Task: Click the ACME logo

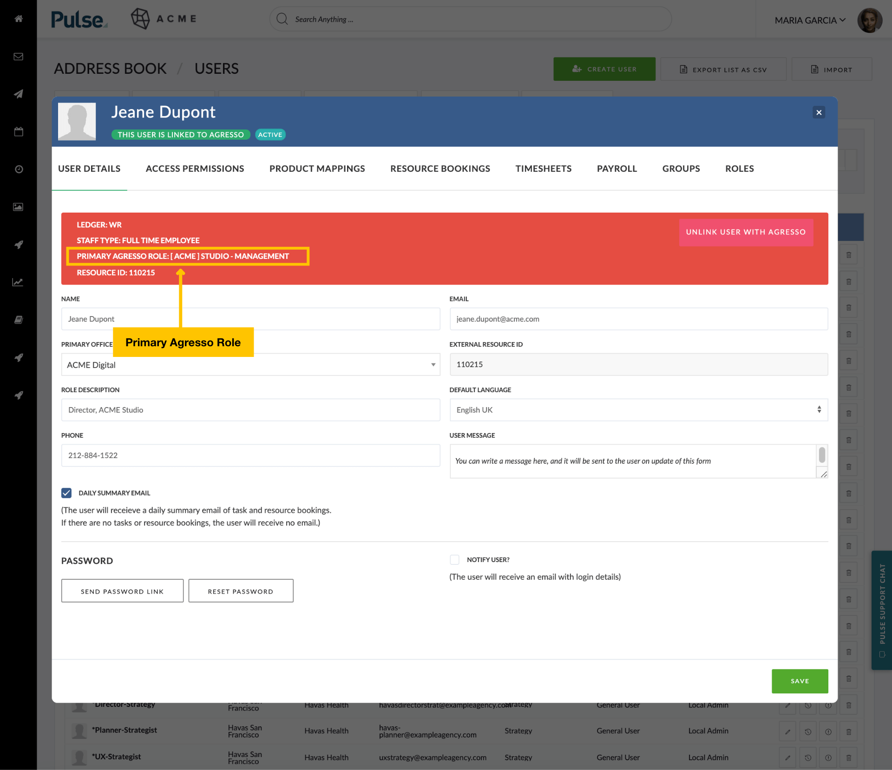Action: (x=164, y=19)
